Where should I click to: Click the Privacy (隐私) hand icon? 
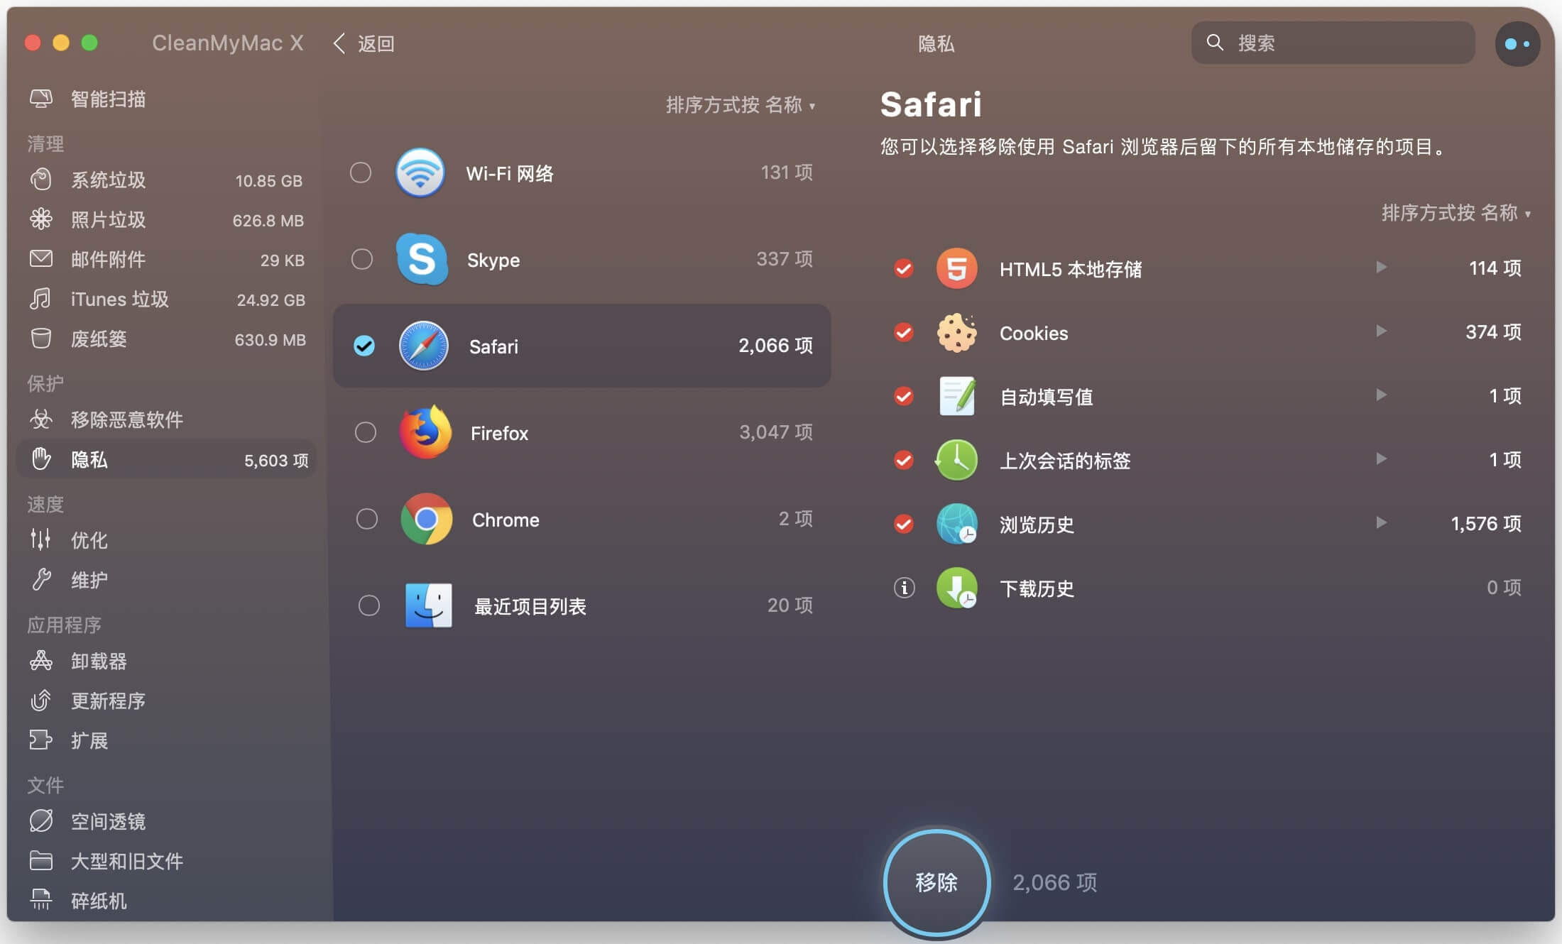point(41,459)
